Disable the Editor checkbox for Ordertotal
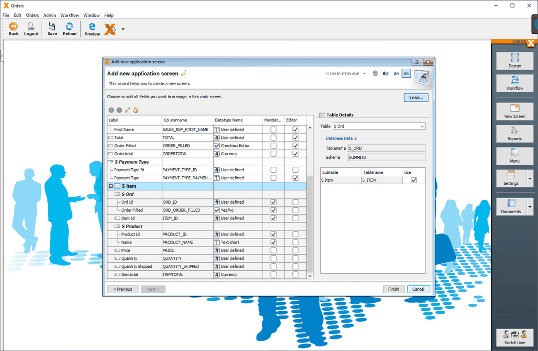538x351 pixels. (295, 153)
